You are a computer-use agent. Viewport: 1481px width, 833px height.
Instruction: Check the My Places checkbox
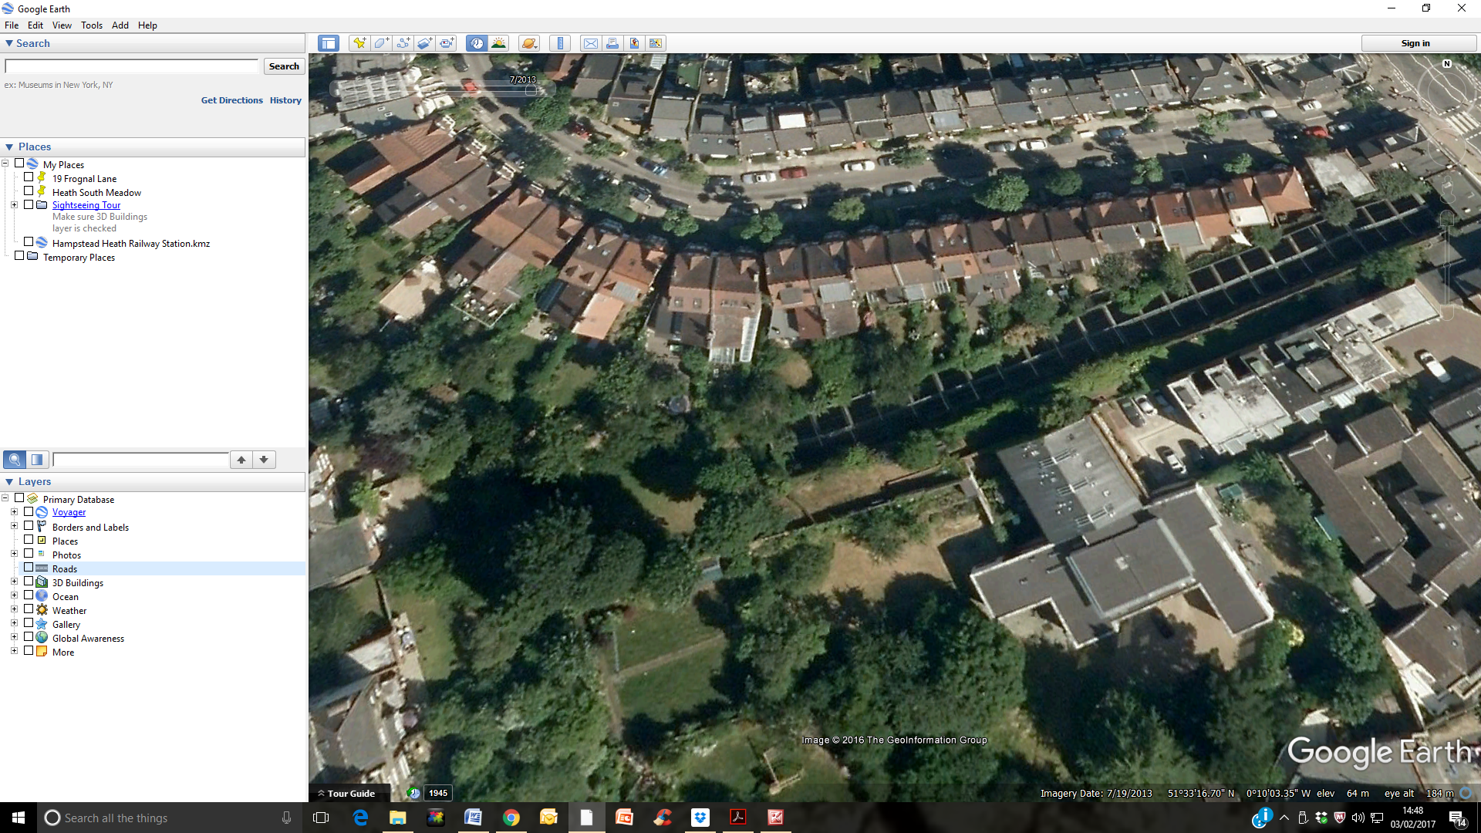[19, 164]
